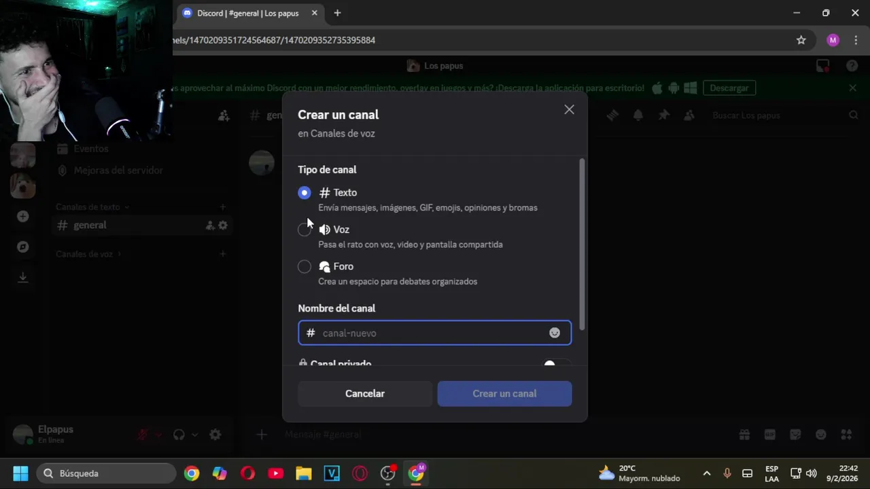The width and height of the screenshot is (870, 489).
Task: Open microphone options dropdown arrow
Action: tap(158, 435)
